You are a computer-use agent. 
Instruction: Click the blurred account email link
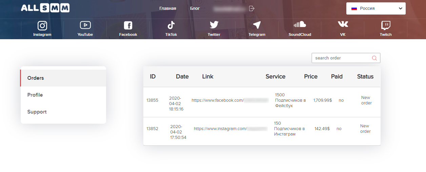click(229, 8)
